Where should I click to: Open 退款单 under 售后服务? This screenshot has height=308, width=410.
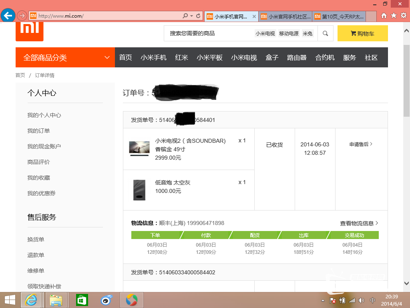click(x=36, y=255)
